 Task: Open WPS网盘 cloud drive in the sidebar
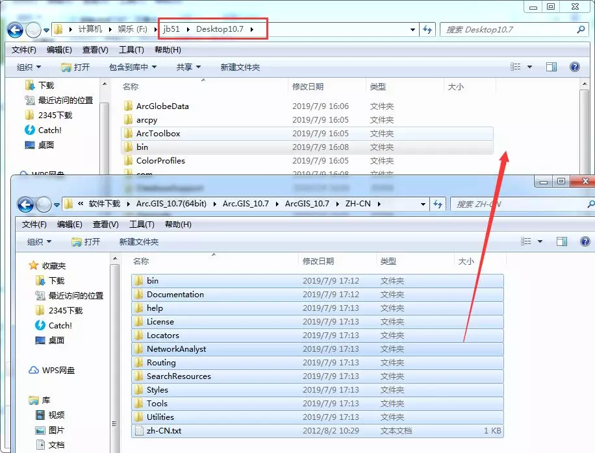click(x=58, y=370)
